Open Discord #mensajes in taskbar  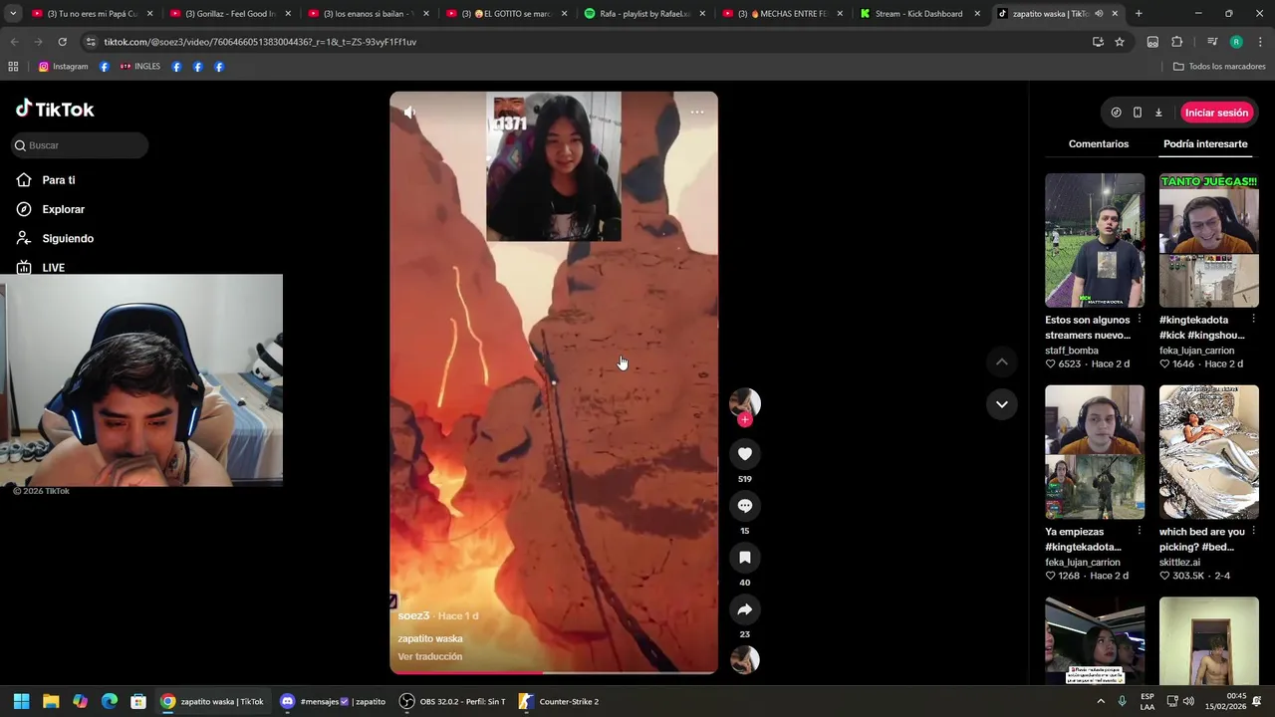333,701
